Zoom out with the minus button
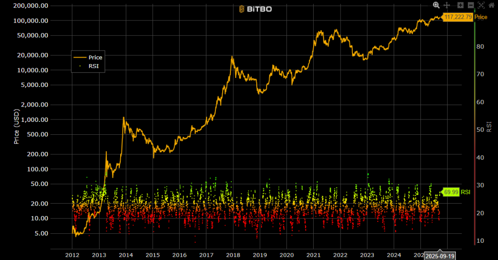This screenshot has height=260, width=498. [x=471, y=5]
